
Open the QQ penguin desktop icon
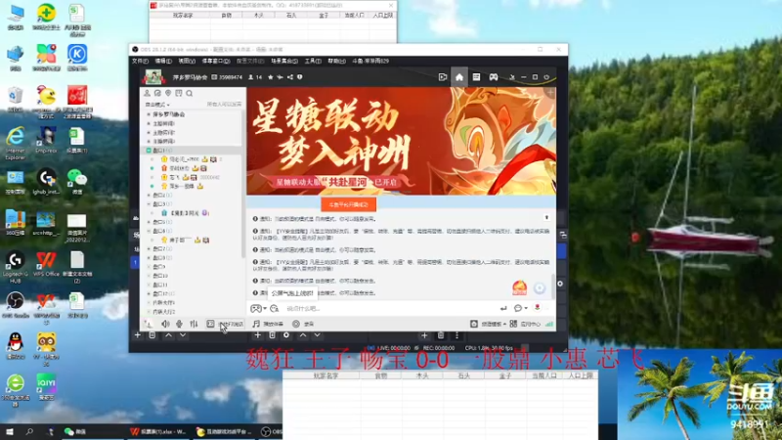coord(16,346)
